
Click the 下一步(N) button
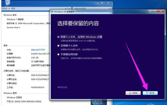click(150, 93)
